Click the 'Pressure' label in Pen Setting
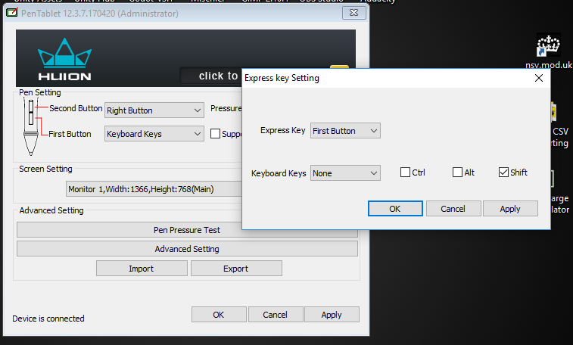Viewport: 573px width, 345px height. [226, 108]
